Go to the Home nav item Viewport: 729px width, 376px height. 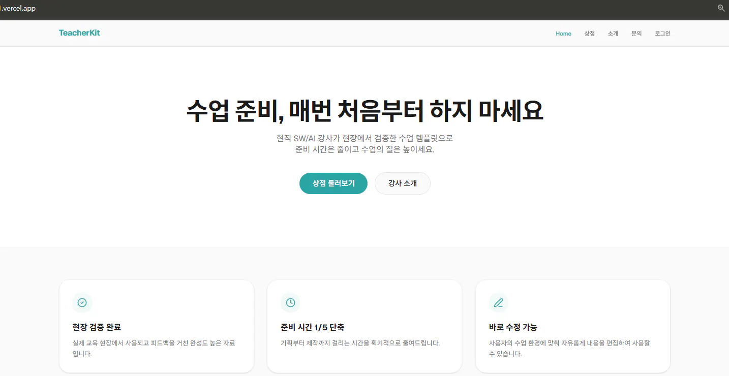[x=563, y=34]
